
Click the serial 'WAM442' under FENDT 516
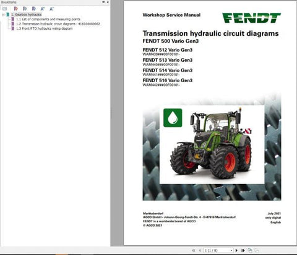161,85
